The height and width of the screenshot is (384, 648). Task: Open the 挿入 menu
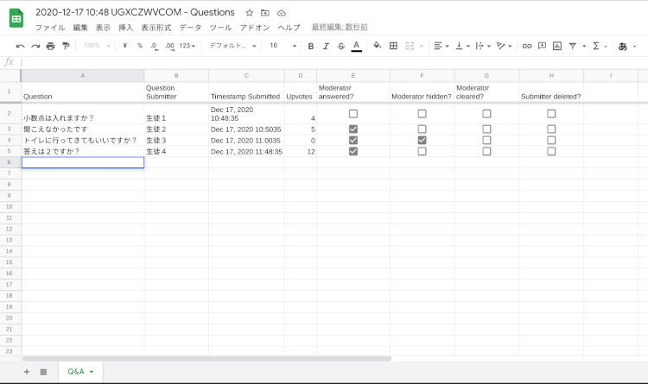(x=126, y=28)
